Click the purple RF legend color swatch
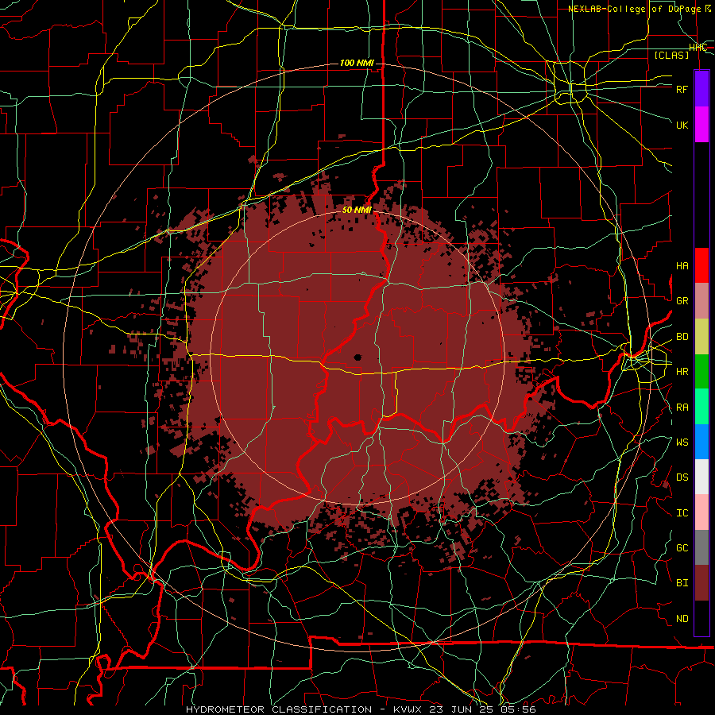This screenshot has height=715, width=715. pos(701,89)
